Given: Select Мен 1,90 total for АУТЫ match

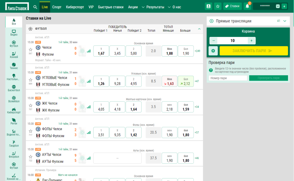Looking at the screenshot, I should 169,158.
